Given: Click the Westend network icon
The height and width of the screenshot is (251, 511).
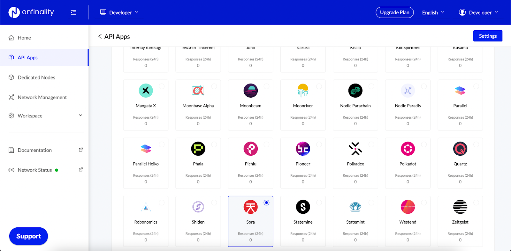Looking at the screenshot, I should [x=408, y=207].
